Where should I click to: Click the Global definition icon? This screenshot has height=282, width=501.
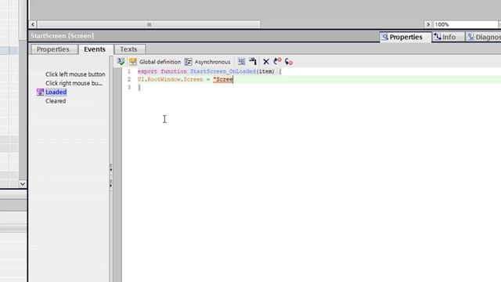133,62
